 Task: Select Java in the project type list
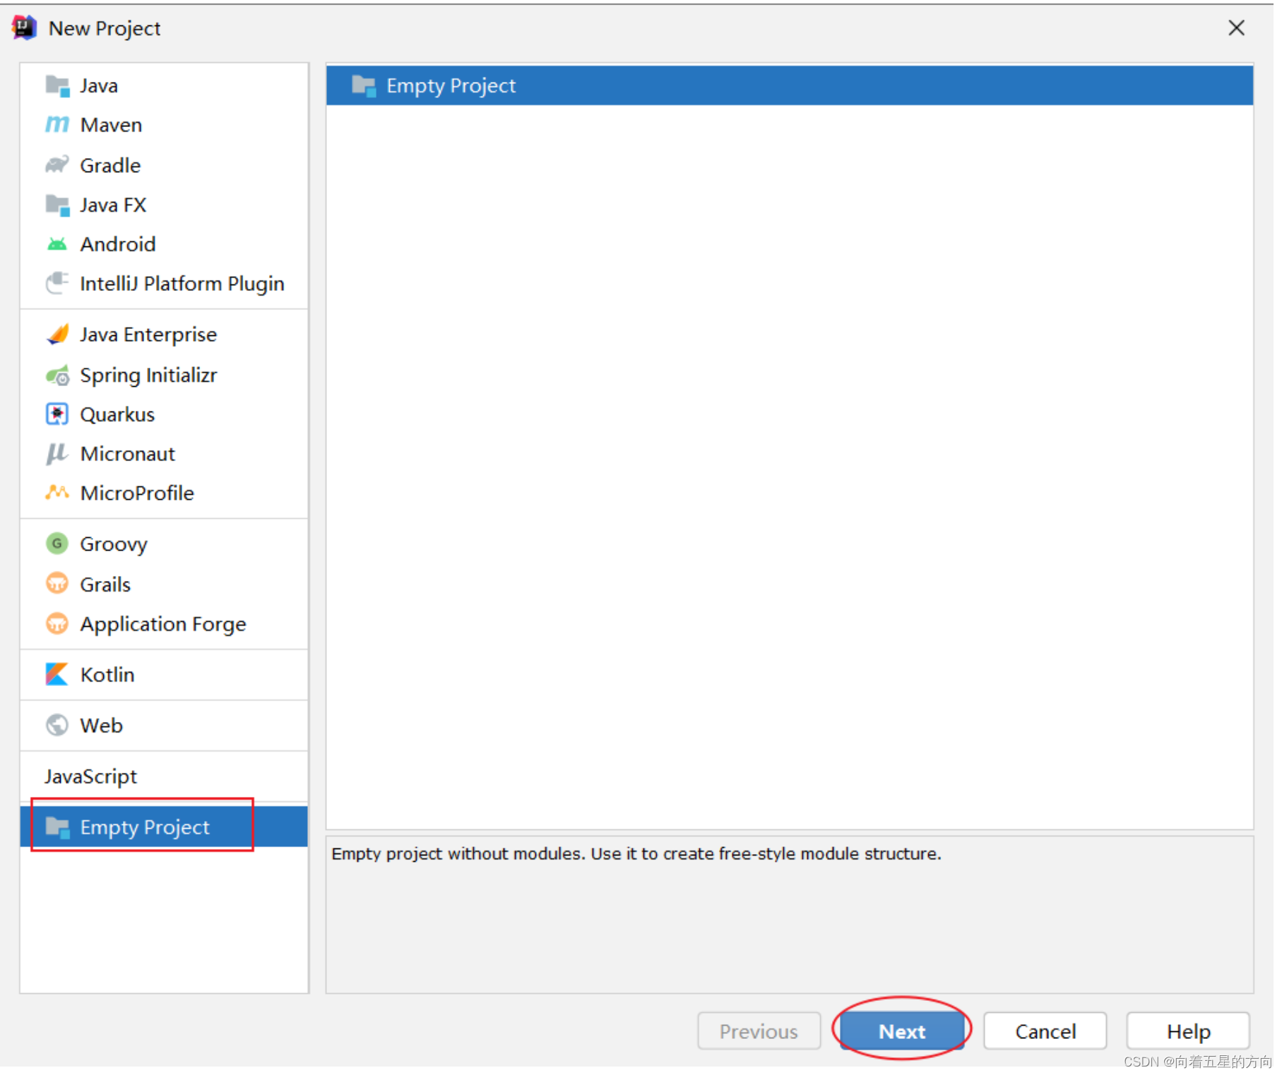tap(164, 86)
